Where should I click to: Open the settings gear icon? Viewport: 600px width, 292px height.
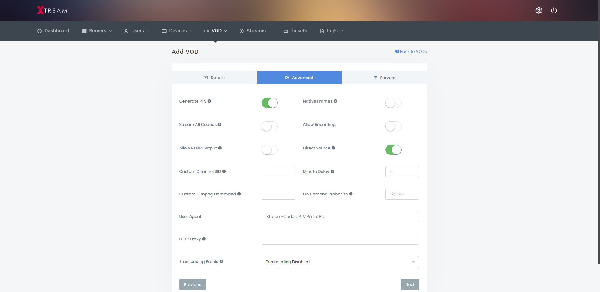539,10
